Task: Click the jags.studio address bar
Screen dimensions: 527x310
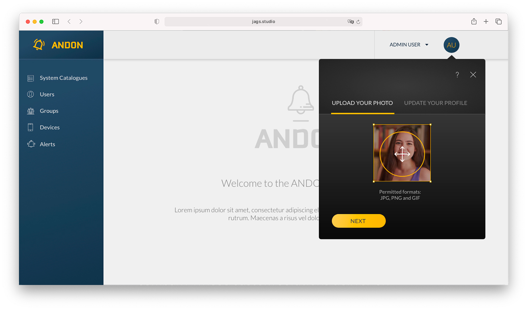Action: (263, 21)
